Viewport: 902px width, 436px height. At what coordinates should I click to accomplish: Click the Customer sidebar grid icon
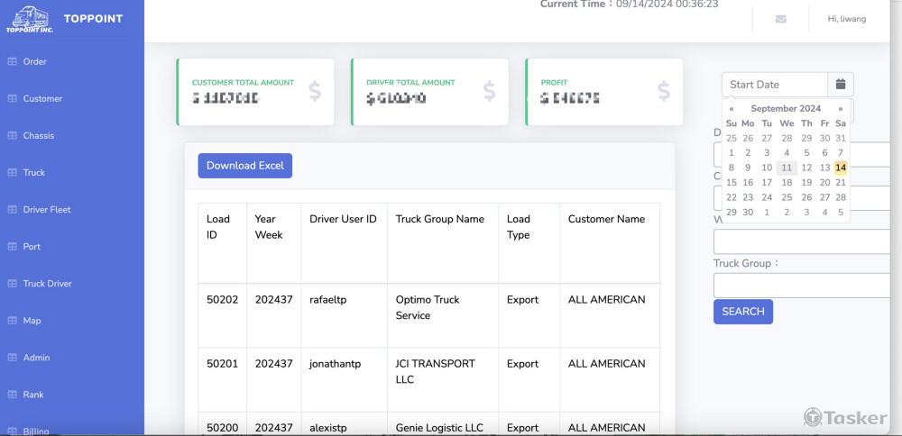(x=12, y=99)
